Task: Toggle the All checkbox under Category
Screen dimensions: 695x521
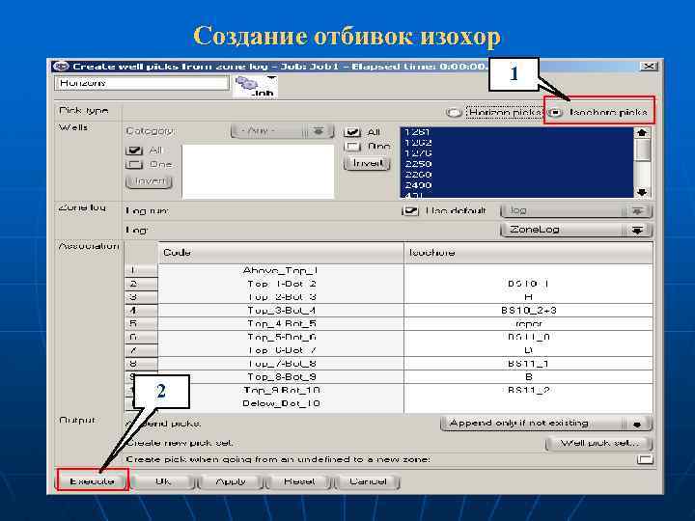Action: (134, 151)
